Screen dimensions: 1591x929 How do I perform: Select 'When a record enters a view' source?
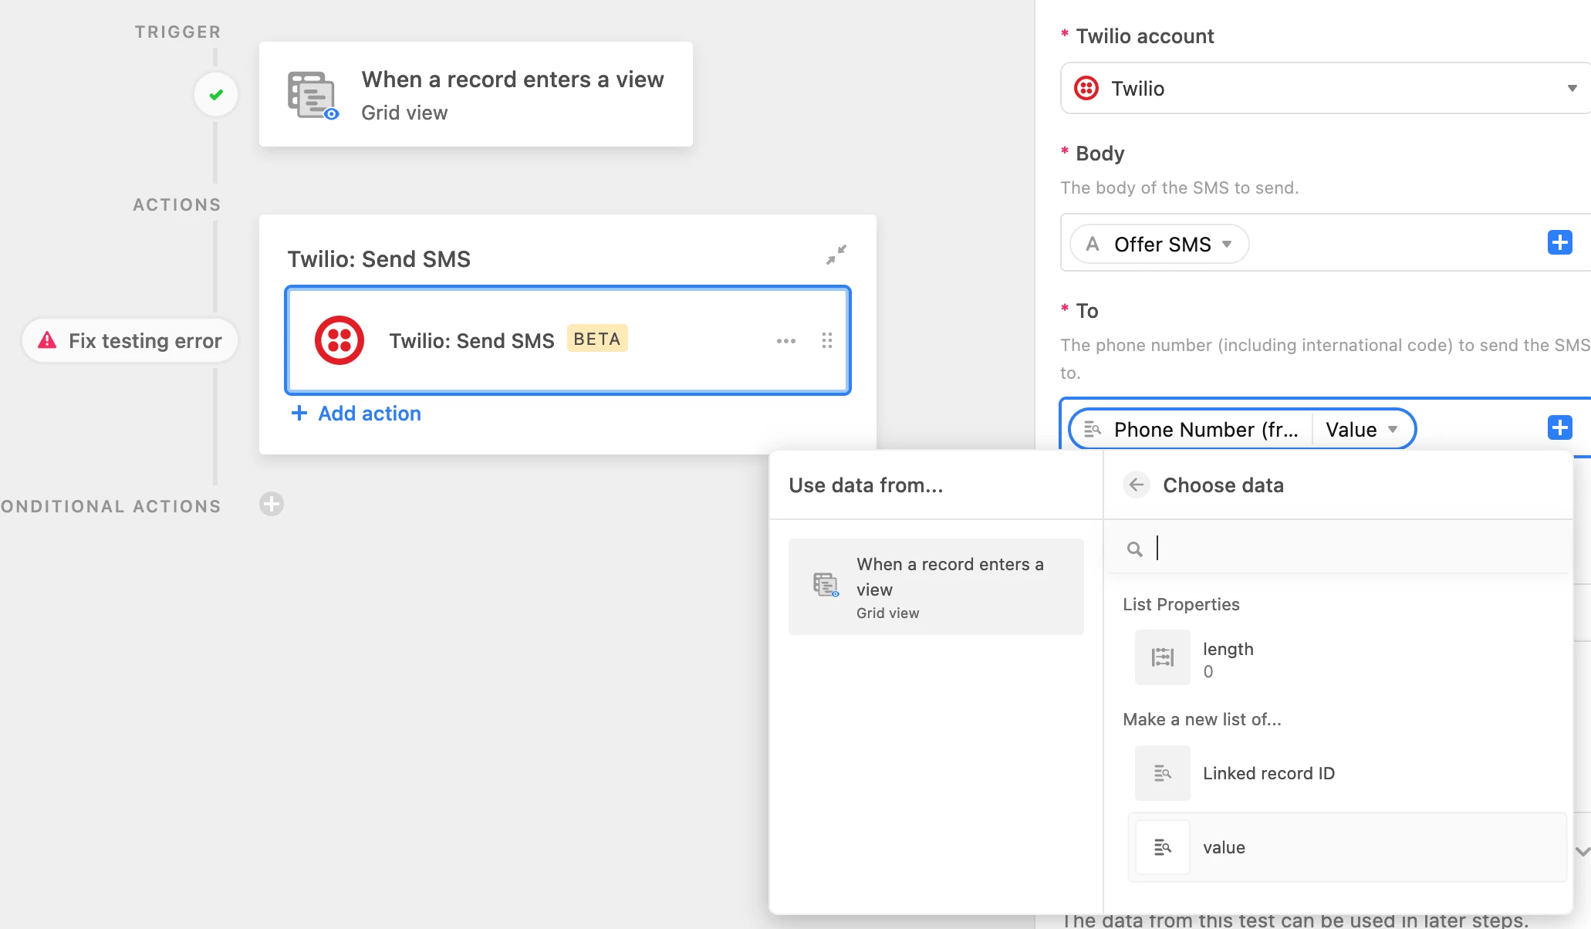(935, 586)
